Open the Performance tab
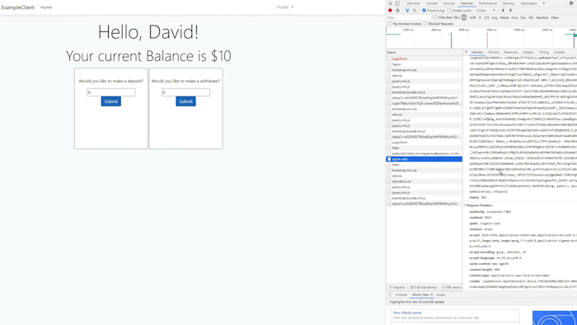This screenshot has width=577, height=325. 488,3
